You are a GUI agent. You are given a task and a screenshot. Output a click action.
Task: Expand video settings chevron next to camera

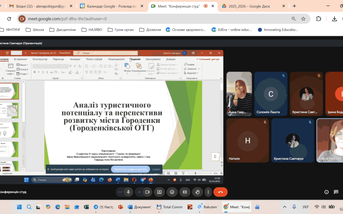pyautogui.click(x=138, y=192)
